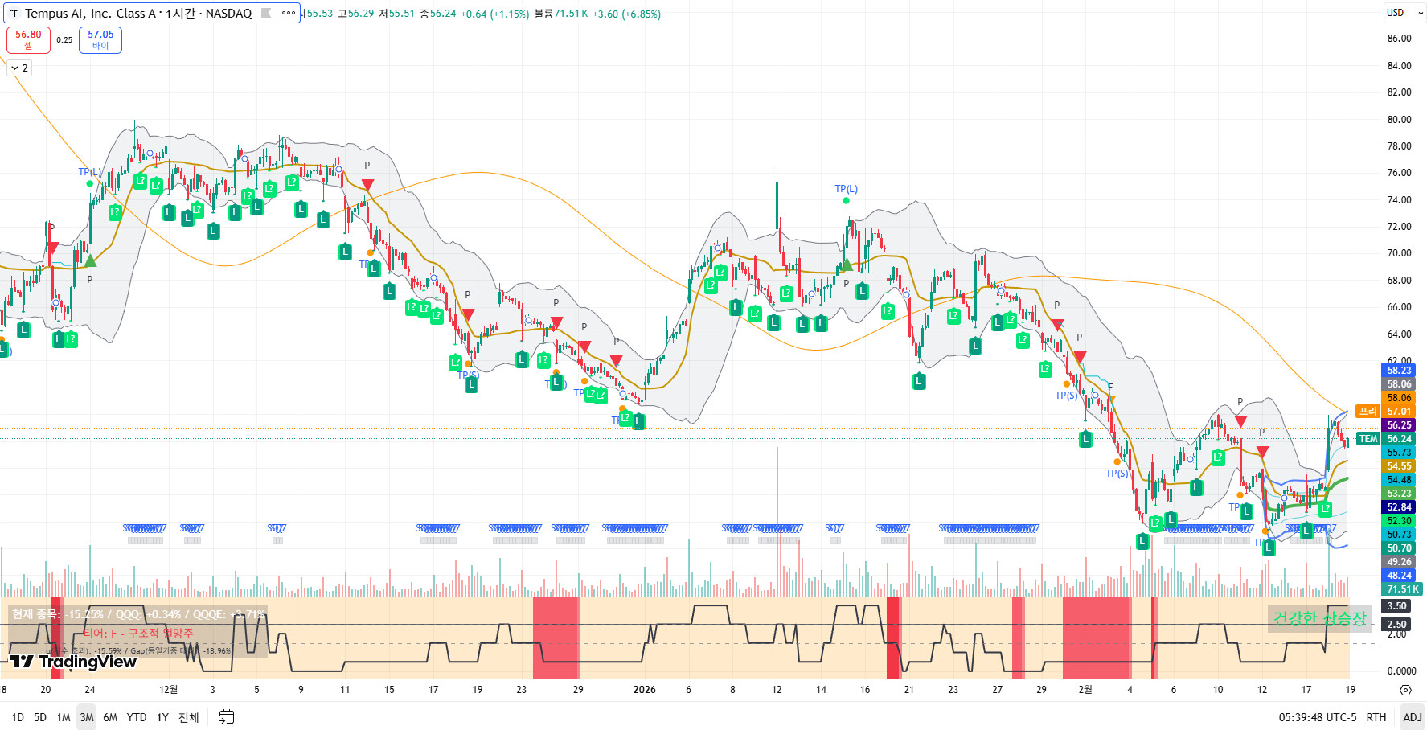Toggle ADJ adjusted data
Image resolution: width=1427 pixels, height=730 pixels.
[1413, 717]
